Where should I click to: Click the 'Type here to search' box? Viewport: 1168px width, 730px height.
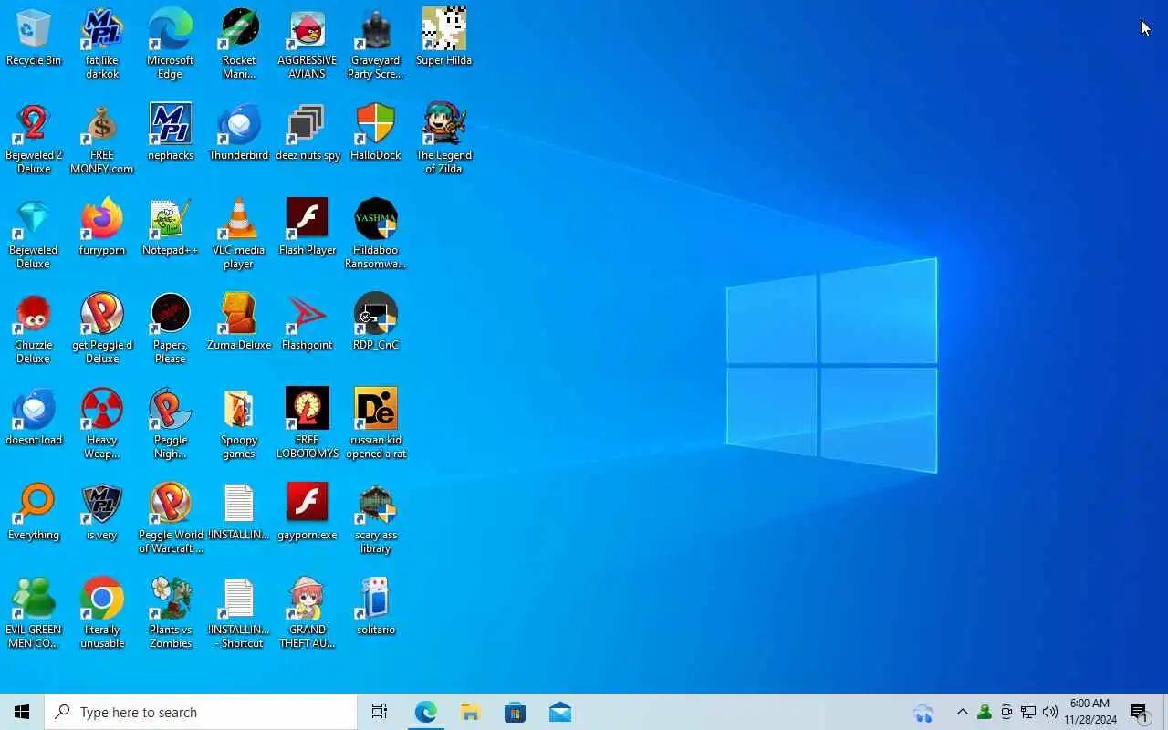201,712
